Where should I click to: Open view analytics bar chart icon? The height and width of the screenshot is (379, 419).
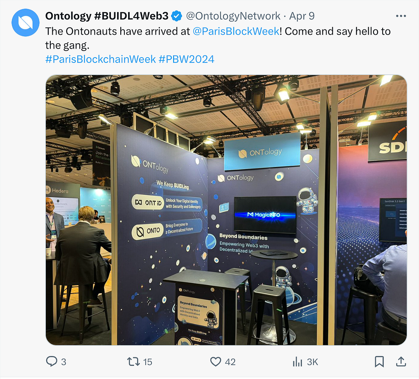(297, 362)
